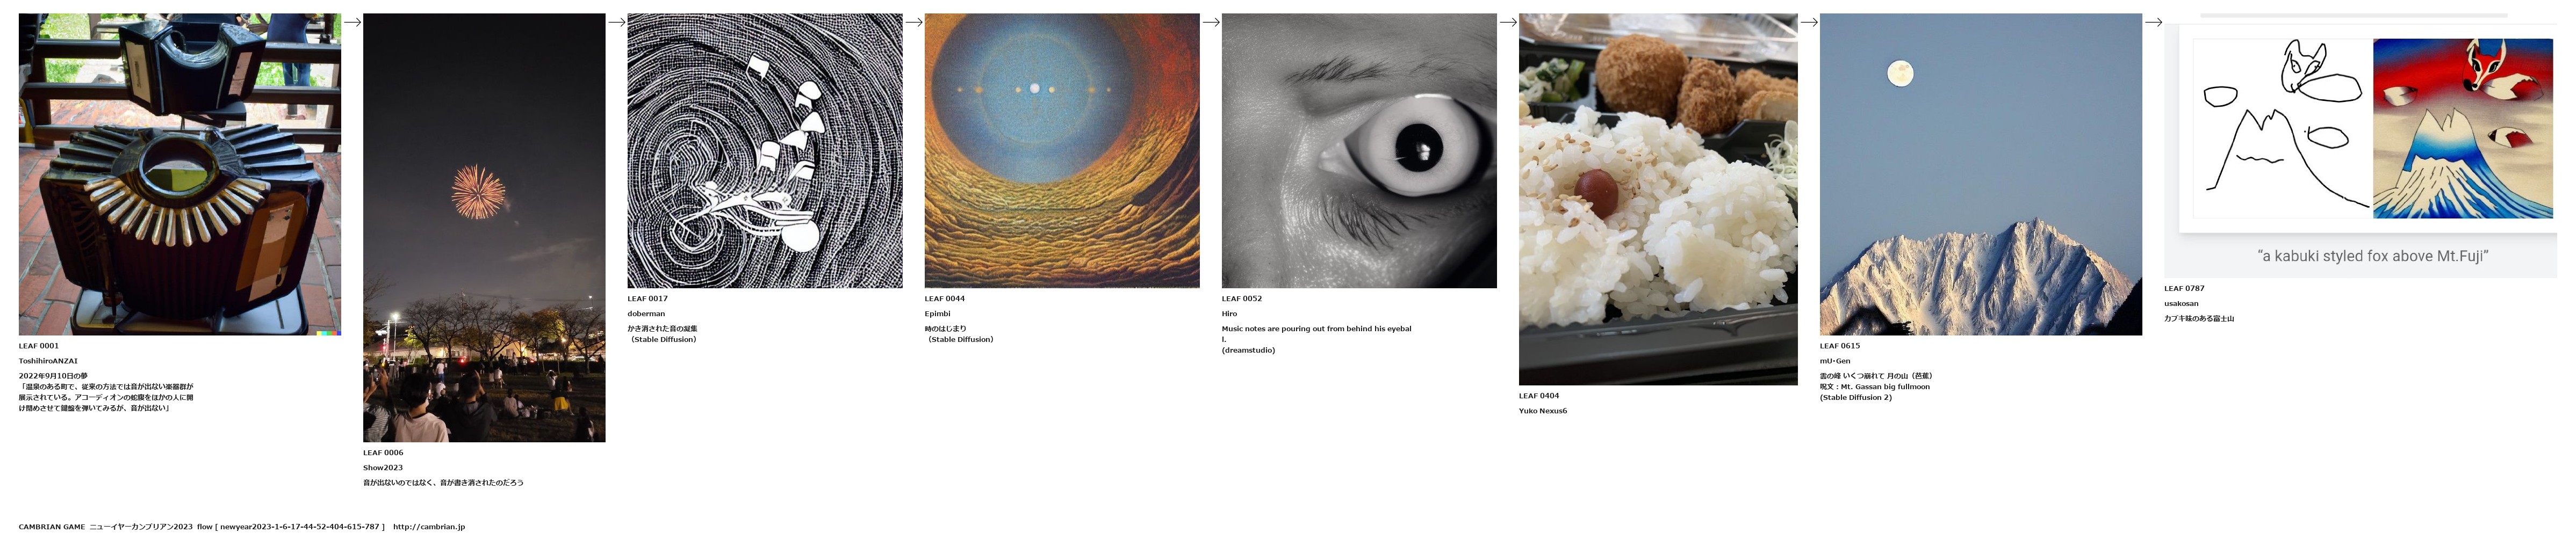The height and width of the screenshot is (540, 2576).
Task: Click the author name ToshihiroANZAI
Action: pos(48,361)
